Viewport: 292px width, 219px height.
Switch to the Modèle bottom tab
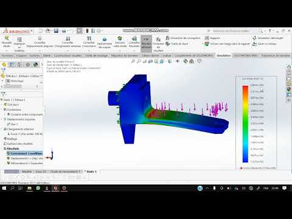coord(27,172)
